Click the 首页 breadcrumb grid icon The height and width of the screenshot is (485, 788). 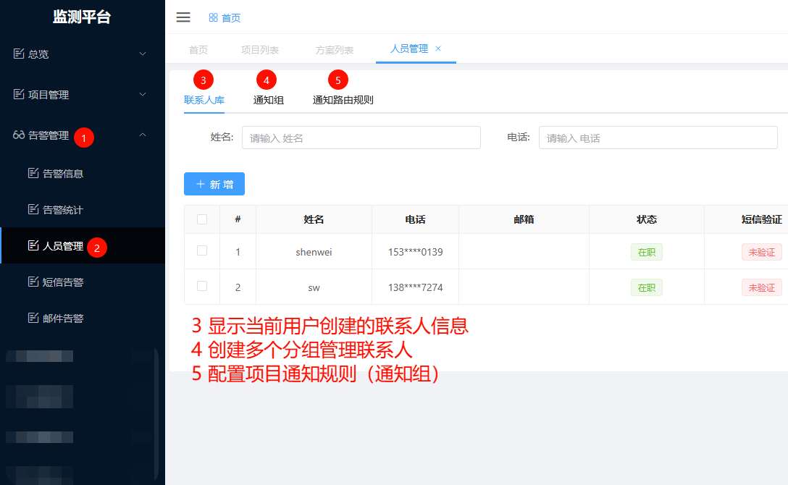214,17
